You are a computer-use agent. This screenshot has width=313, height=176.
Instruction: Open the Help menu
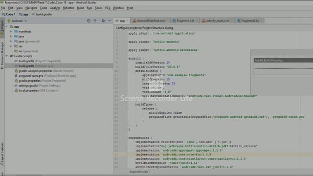point(130,8)
